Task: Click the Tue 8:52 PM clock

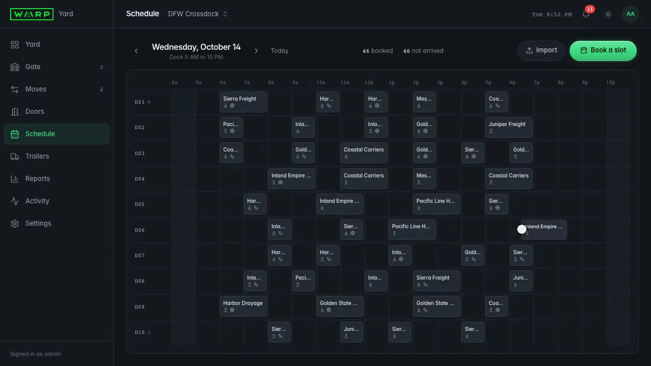Action: coord(552,14)
